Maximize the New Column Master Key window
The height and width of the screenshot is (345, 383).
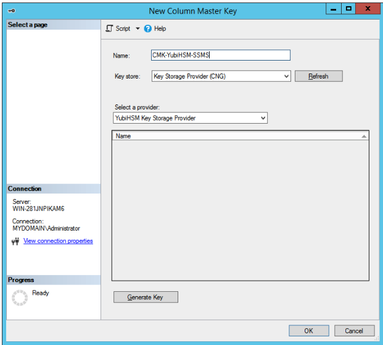click(x=348, y=9)
